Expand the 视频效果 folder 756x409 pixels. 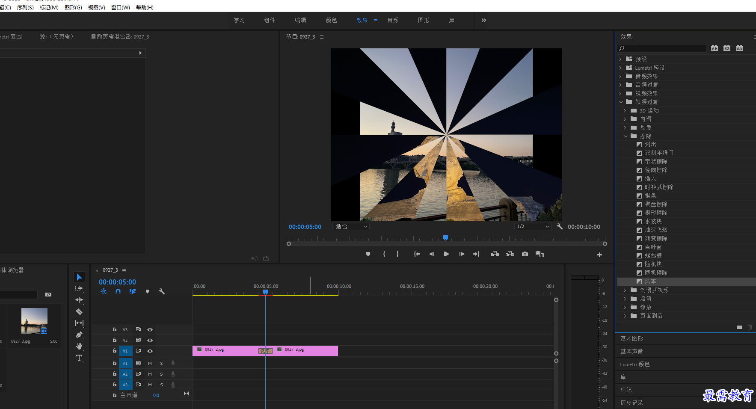[x=620, y=93]
